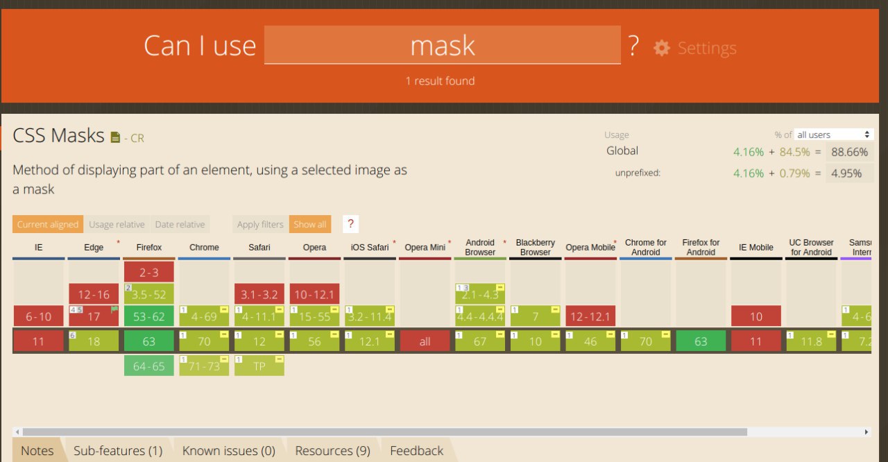Toggle Apply filters option
Screen dimensions: 888x462
click(260, 224)
